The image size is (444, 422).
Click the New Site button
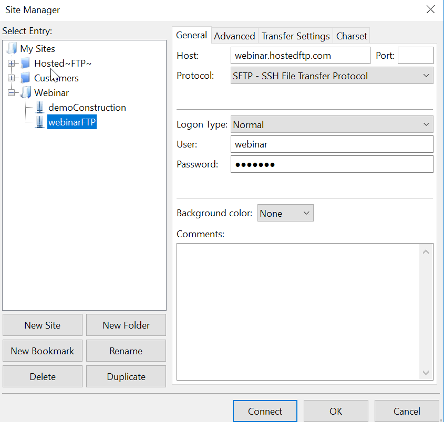(x=43, y=325)
